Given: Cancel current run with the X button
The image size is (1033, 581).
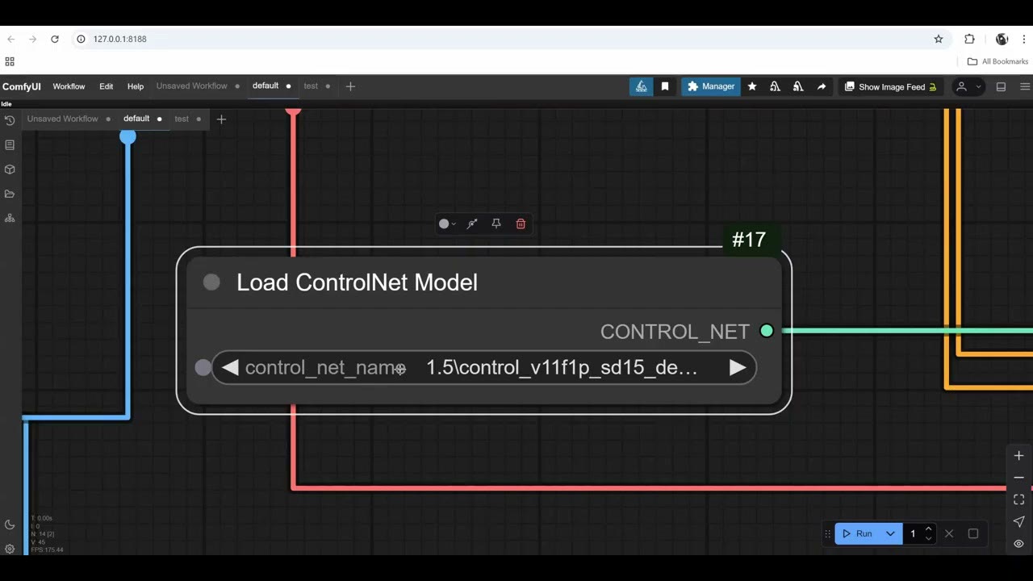Looking at the screenshot, I should [x=949, y=533].
